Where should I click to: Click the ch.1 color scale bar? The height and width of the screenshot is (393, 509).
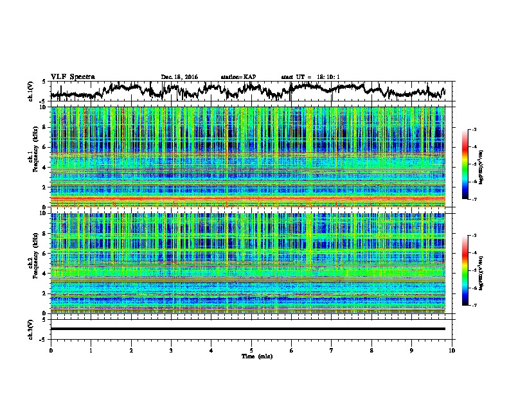coord(465,164)
